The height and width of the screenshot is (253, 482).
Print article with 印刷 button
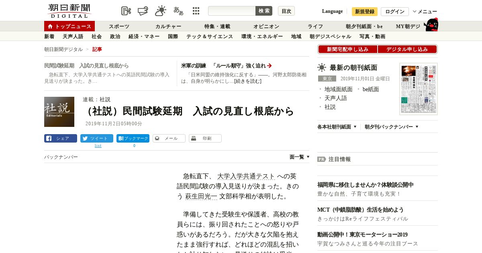205,139
